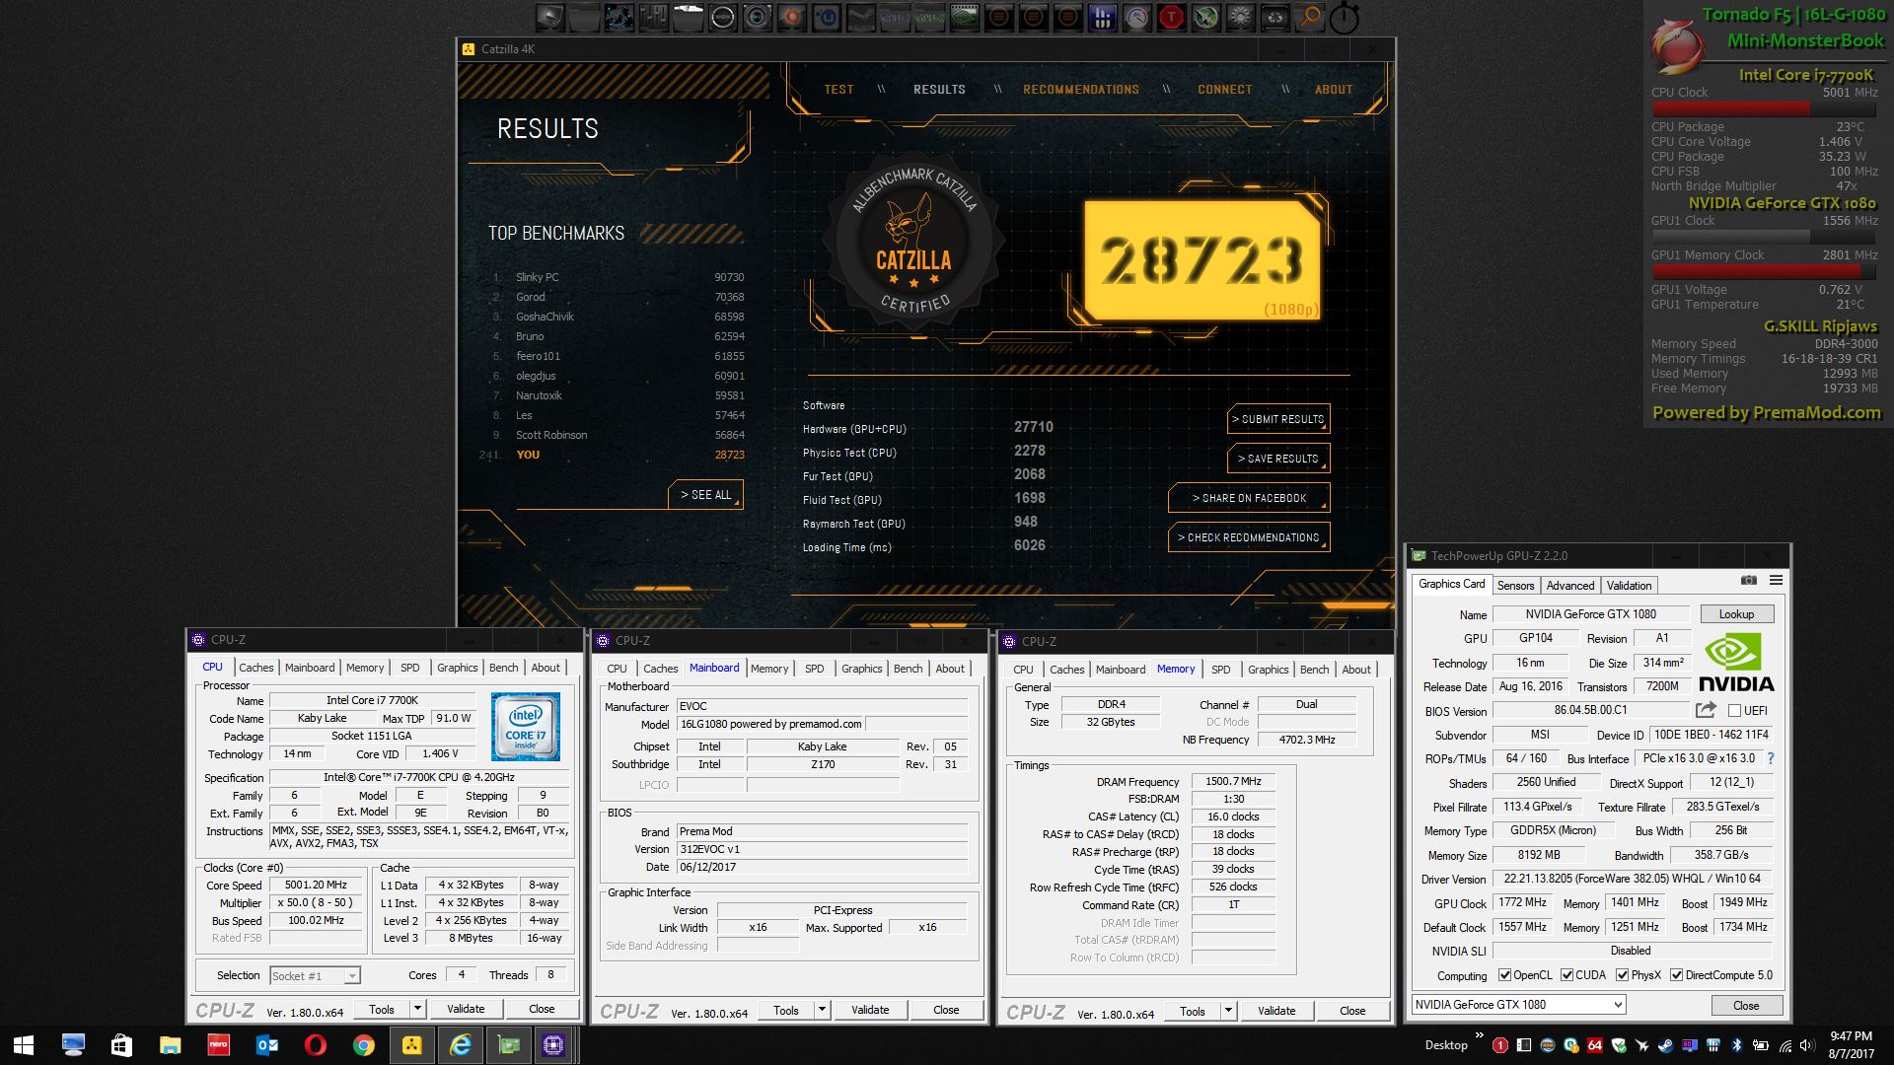
Task: Click SHARE ON FACEBOOK in Catzilla
Action: pos(1249,498)
